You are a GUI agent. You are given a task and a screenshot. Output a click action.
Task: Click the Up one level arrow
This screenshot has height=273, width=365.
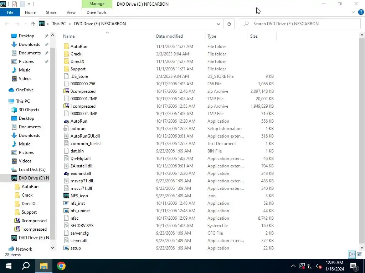[x=33, y=24]
